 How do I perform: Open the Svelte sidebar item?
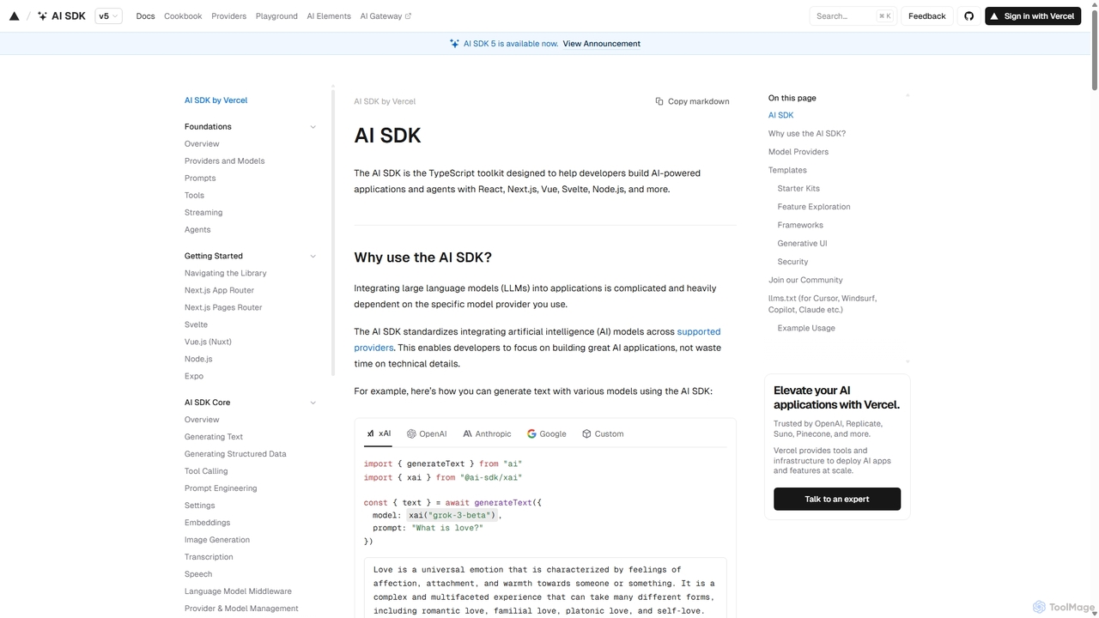point(196,324)
